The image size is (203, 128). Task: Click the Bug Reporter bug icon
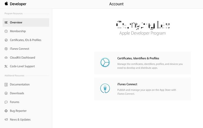6,111
